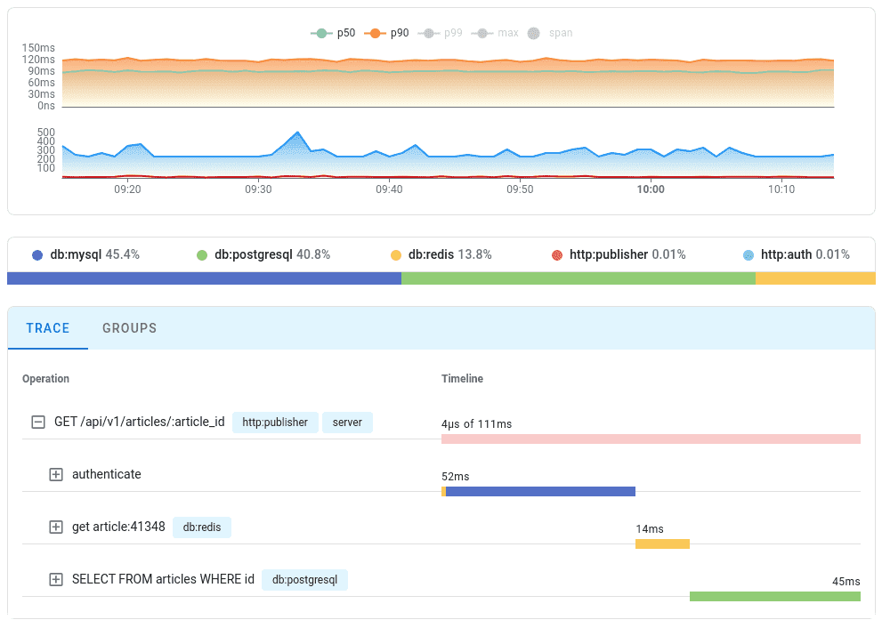The width and height of the screenshot is (882, 628).
Task: Switch to the GROUPS tab
Action: pyautogui.click(x=129, y=328)
